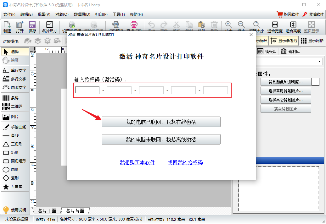Click 购买软件 with the shopping cart

288,14
